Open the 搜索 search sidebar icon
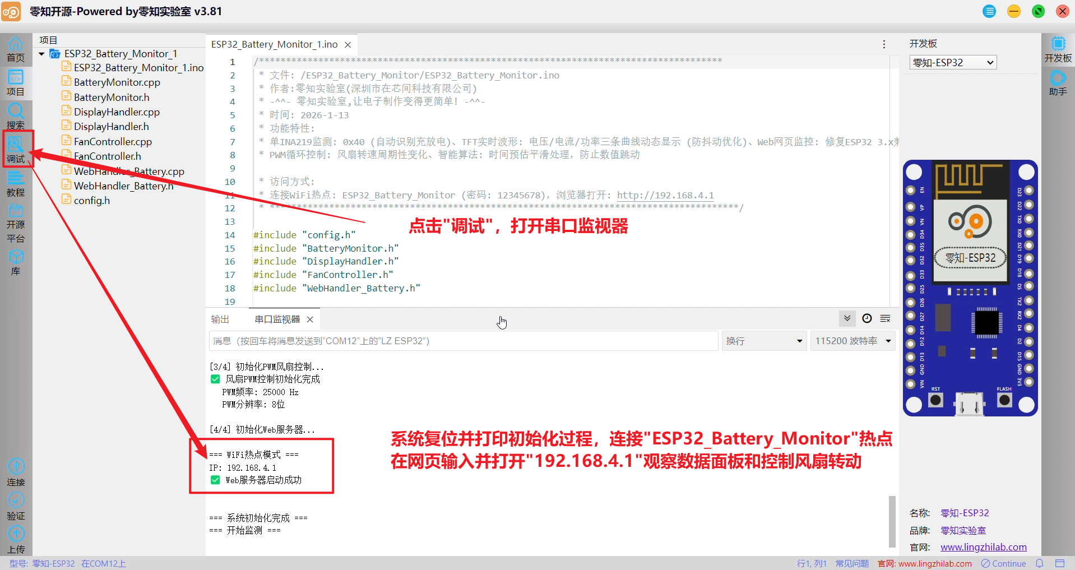 pos(16,116)
